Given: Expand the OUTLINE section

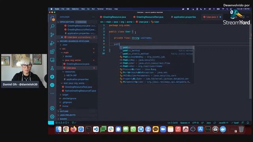Looking at the screenshot, I should tap(64, 111).
